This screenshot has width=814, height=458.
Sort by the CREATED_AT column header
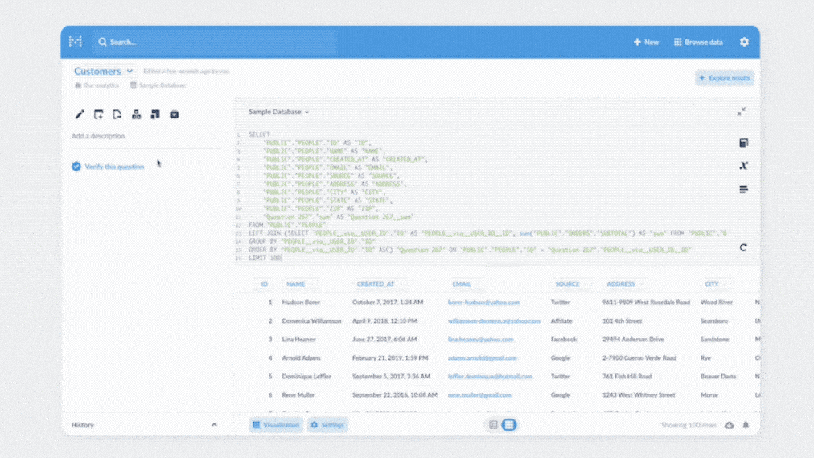click(x=376, y=284)
